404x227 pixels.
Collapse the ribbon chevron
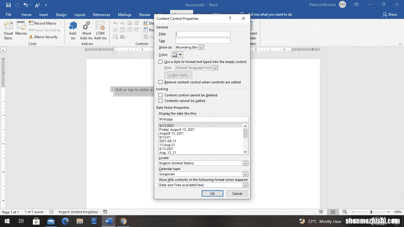400,44
